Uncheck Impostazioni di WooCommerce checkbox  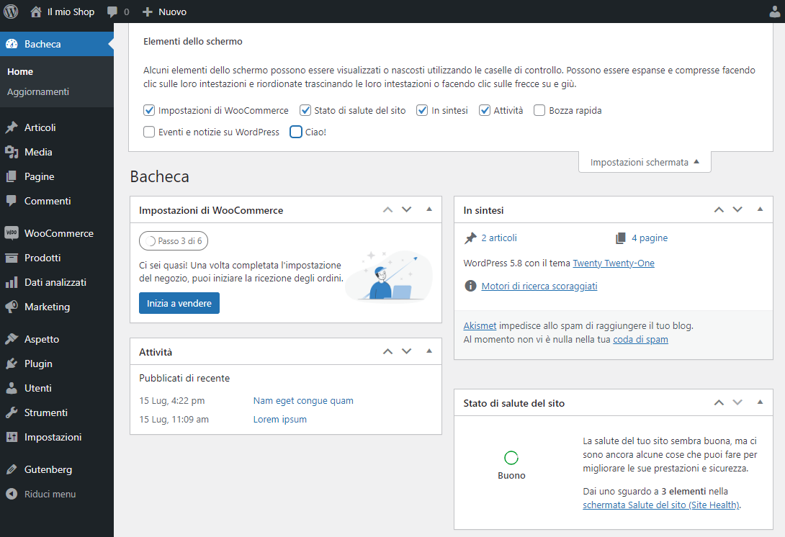coord(149,111)
